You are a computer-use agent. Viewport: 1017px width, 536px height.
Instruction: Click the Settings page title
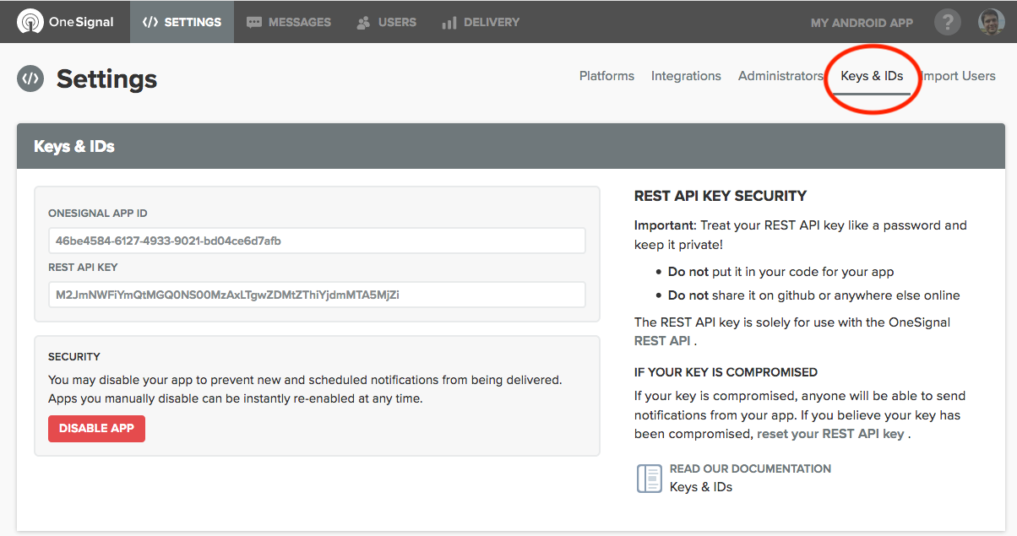[x=106, y=79]
